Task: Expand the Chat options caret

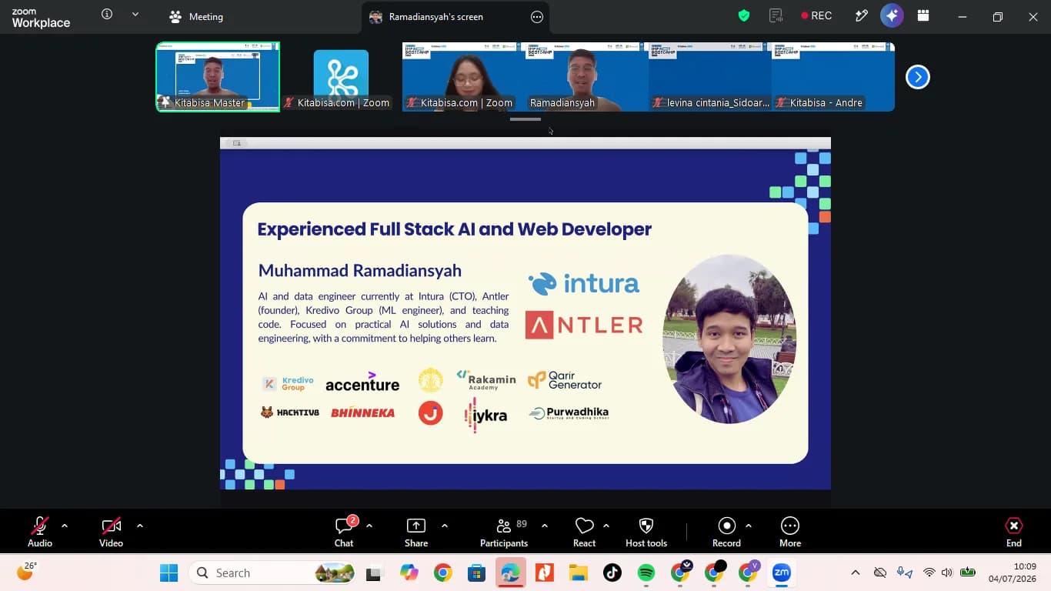Action: (369, 526)
